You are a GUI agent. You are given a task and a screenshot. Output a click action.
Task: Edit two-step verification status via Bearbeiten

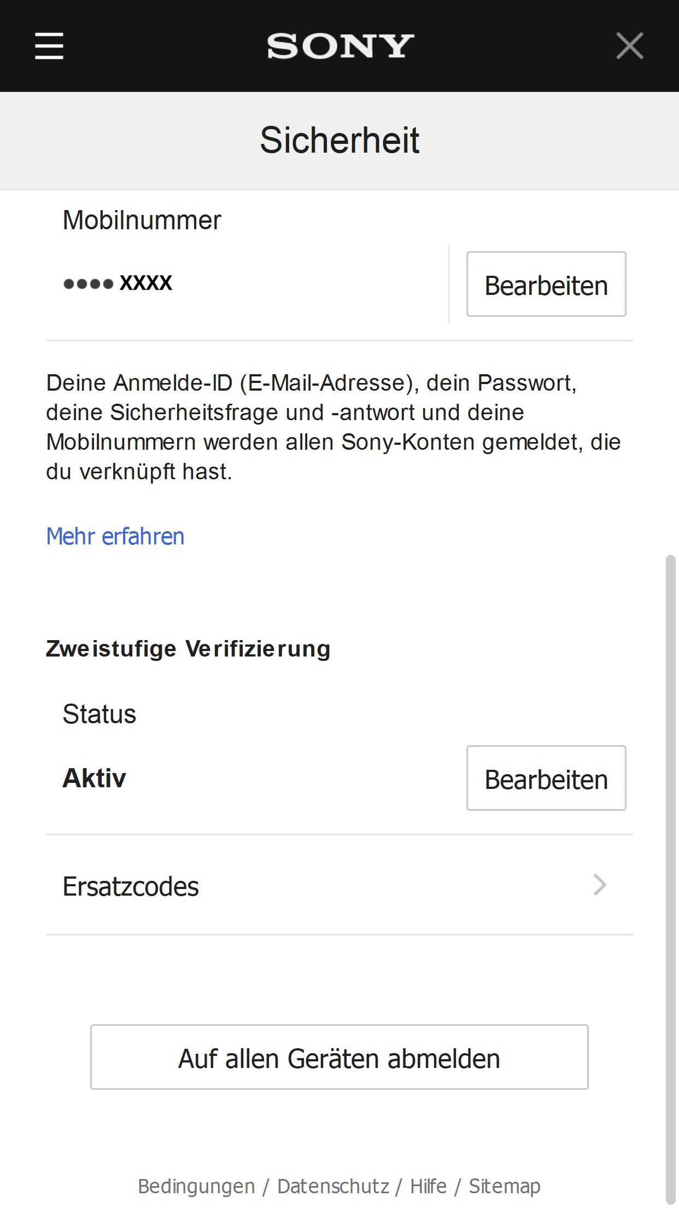pos(546,779)
